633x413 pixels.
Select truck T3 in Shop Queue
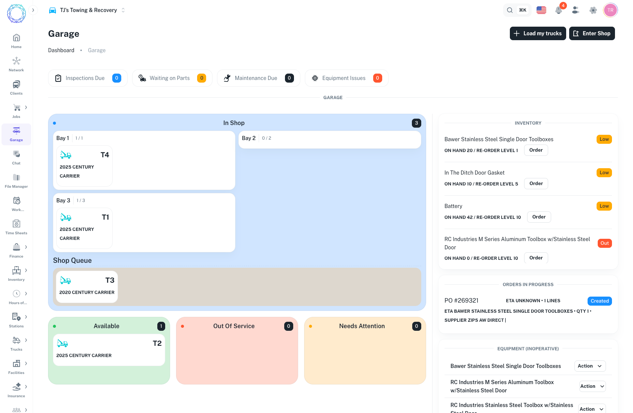(87, 286)
